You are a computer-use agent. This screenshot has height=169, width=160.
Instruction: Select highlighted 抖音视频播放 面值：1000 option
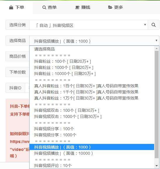(x=92, y=147)
